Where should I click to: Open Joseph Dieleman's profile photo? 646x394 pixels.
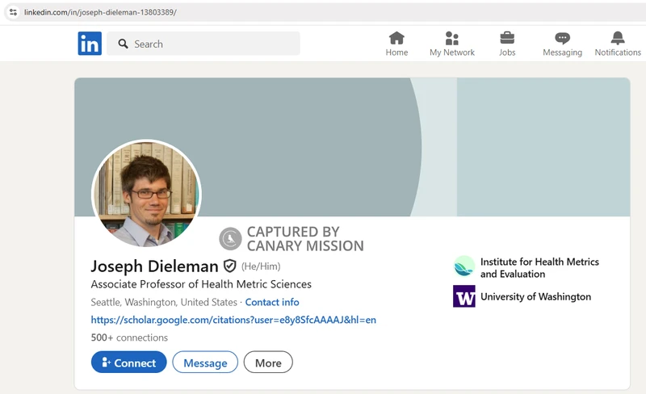(x=147, y=193)
